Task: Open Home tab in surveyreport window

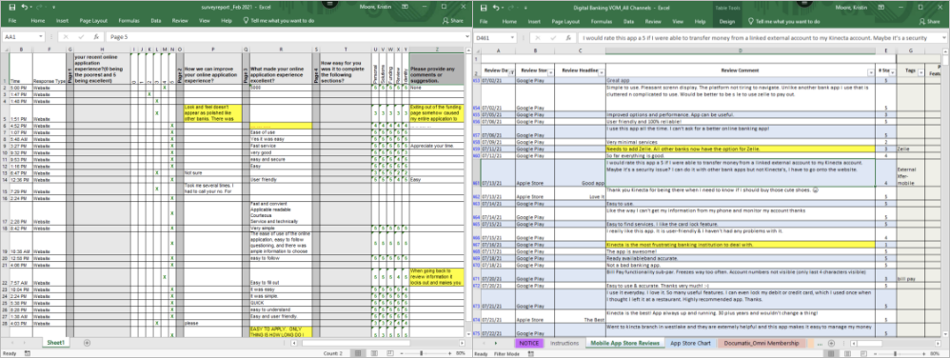Action: (x=37, y=21)
